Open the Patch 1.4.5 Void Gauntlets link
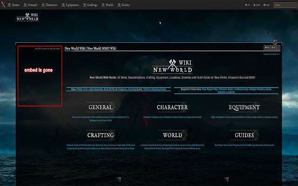Image resolution: width=298 pixels, height=186 pixels. tap(90, 89)
